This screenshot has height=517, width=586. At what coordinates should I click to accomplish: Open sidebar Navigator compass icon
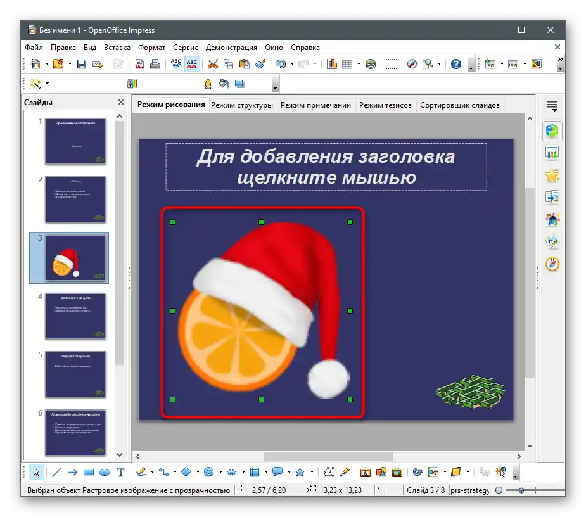pos(552,264)
